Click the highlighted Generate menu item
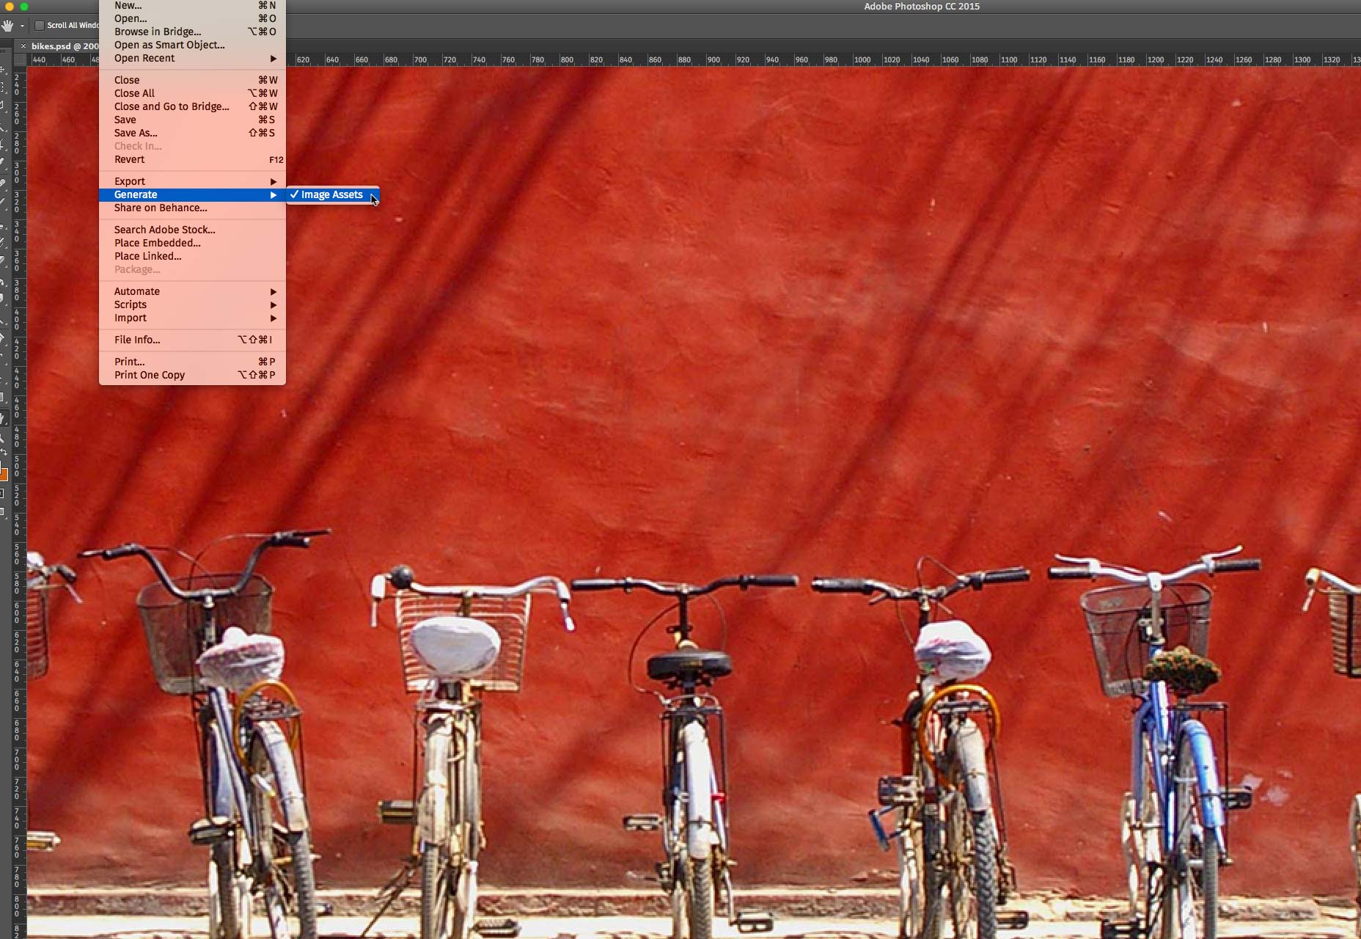Image resolution: width=1361 pixels, height=939 pixels. [192, 194]
